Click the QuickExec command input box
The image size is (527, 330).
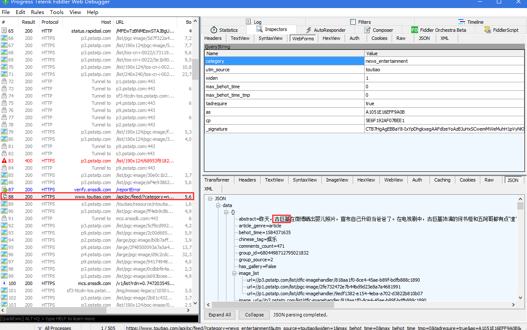pyautogui.click(x=99, y=319)
